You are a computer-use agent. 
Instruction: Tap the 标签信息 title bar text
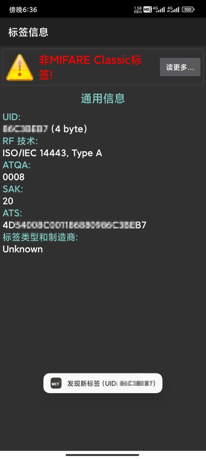click(x=28, y=32)
